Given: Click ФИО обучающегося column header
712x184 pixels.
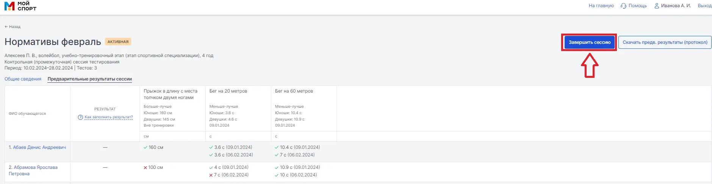Looking at the screenshot, I should tap(27, 113).
